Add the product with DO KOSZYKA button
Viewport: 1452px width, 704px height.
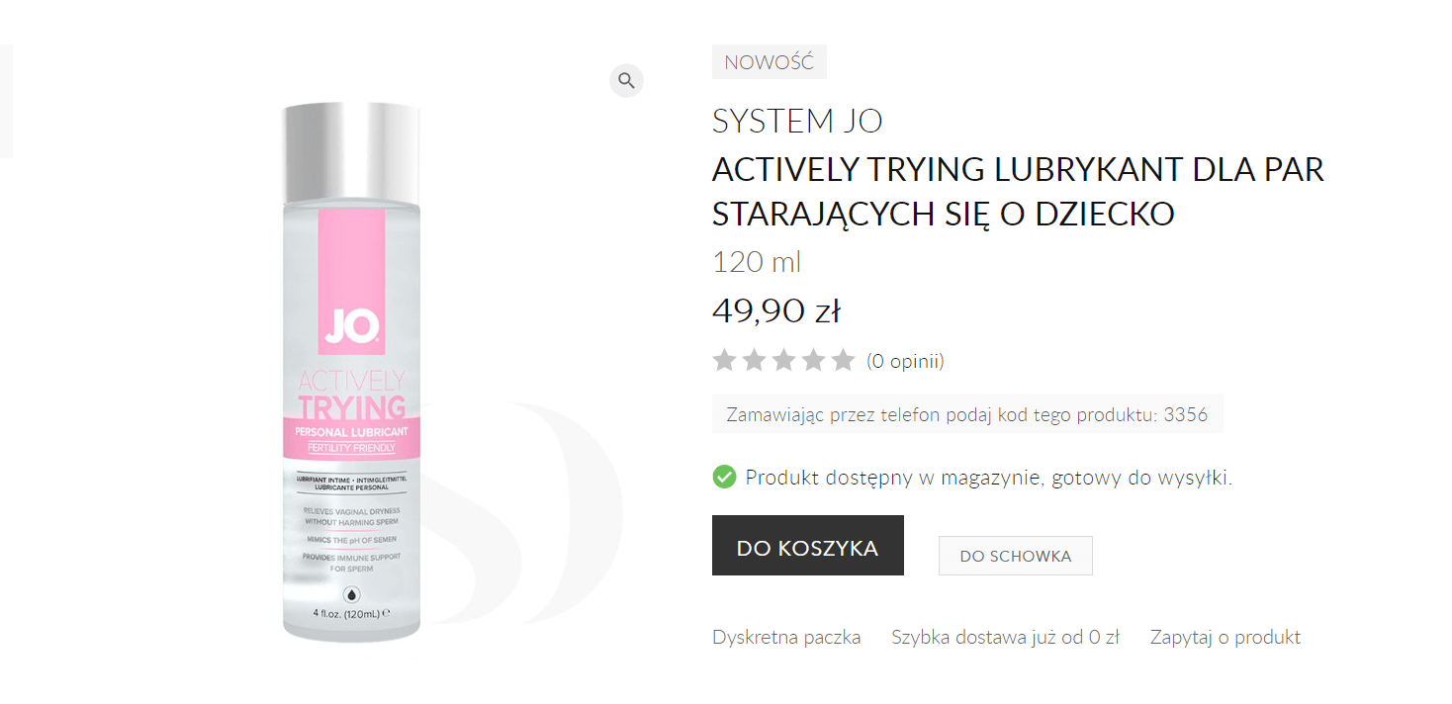[x=808, y=545]
